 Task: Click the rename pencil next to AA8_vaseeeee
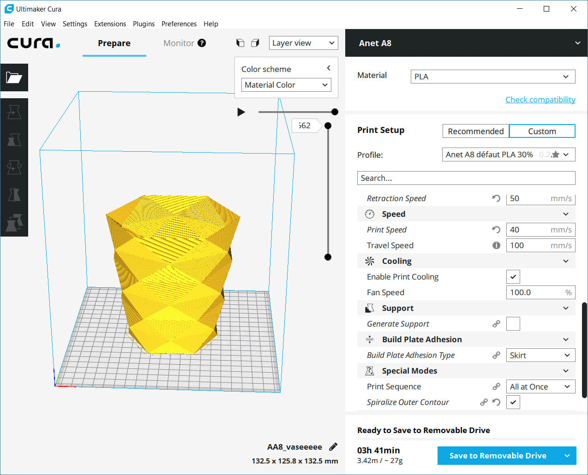[x=333, y=446]
